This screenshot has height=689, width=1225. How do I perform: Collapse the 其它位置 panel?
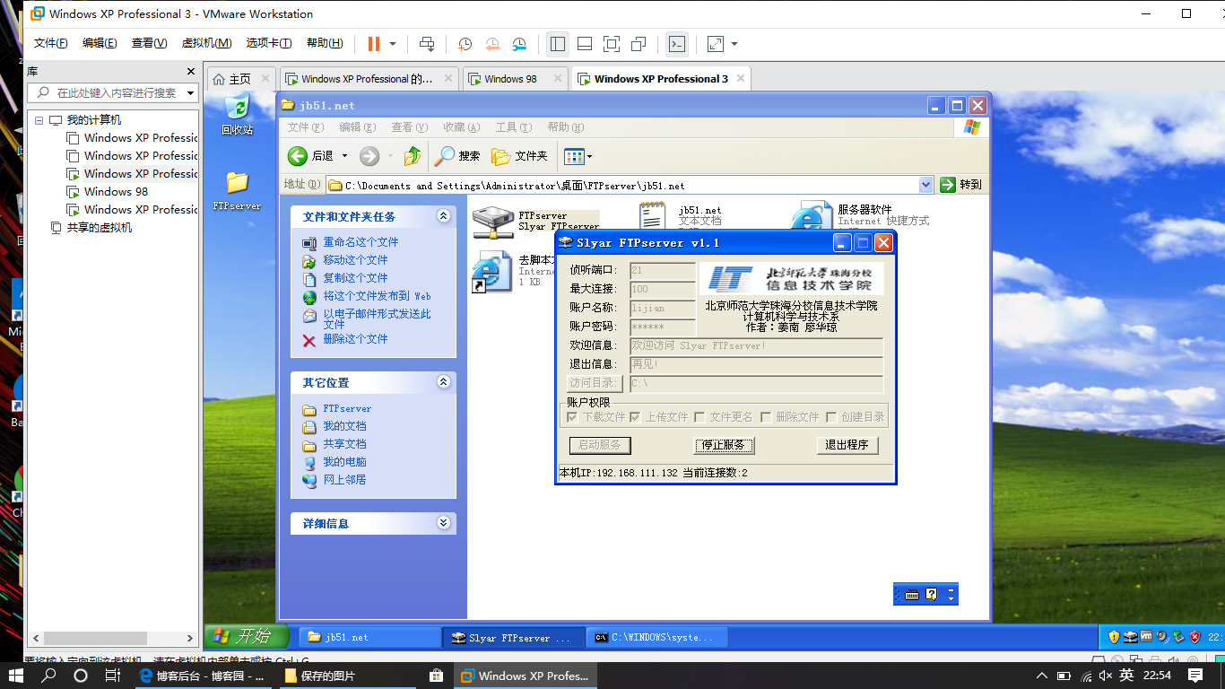pos(443,382)
